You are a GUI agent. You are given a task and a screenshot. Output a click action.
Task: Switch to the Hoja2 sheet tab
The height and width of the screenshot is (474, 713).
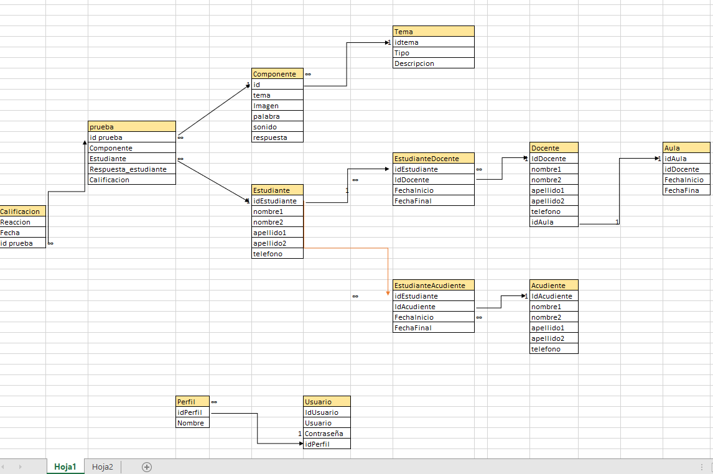(103, 467)
